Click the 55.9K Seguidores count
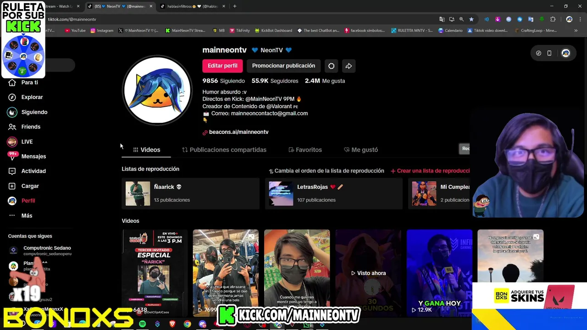The width and height of the screenshot is (587, 330). click(275, 81)
